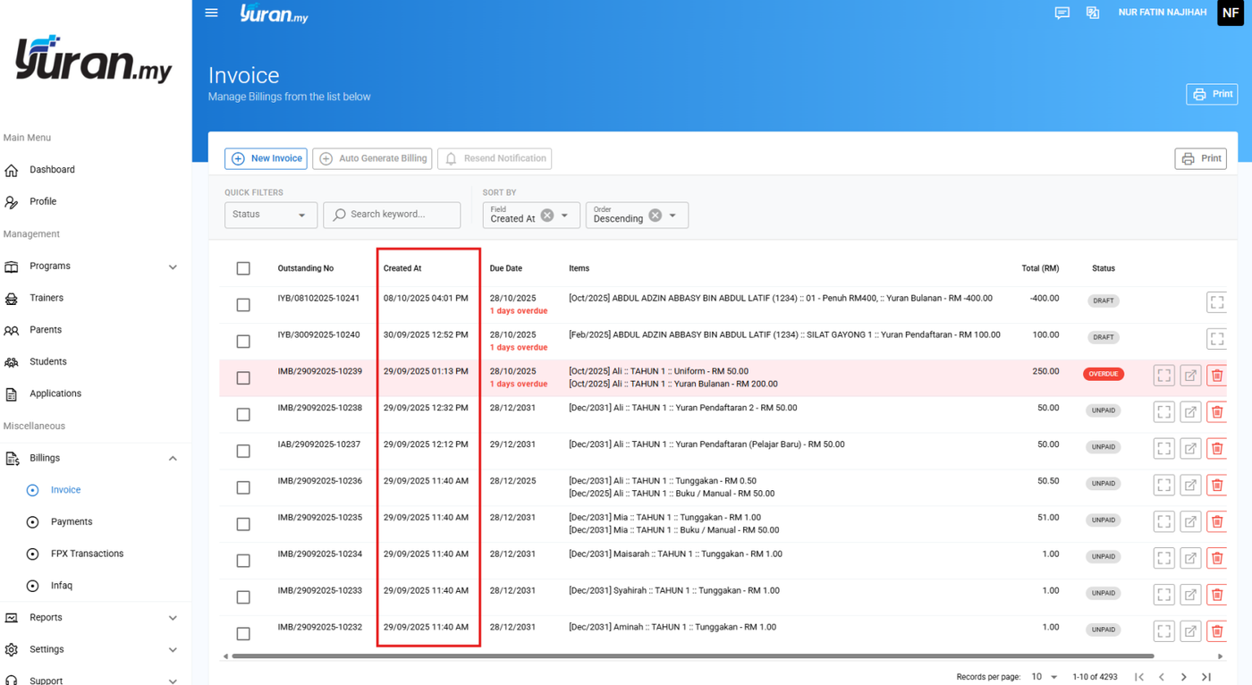Open the chat messages icon in header
The width and height of the screenshot is (1252, 685).
(1062, 13)
